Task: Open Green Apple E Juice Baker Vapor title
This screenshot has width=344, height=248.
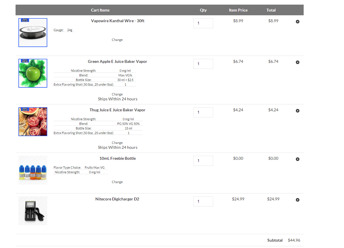Action: pos(118,61)
